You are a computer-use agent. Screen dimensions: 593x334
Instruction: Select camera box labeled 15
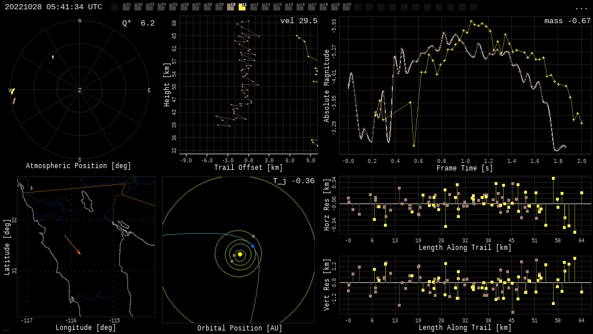pyautogui.click(x=288, y=7)
